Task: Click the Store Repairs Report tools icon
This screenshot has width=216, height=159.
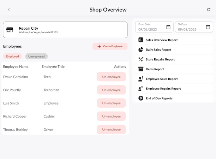Action: click(x=141, y=59)
